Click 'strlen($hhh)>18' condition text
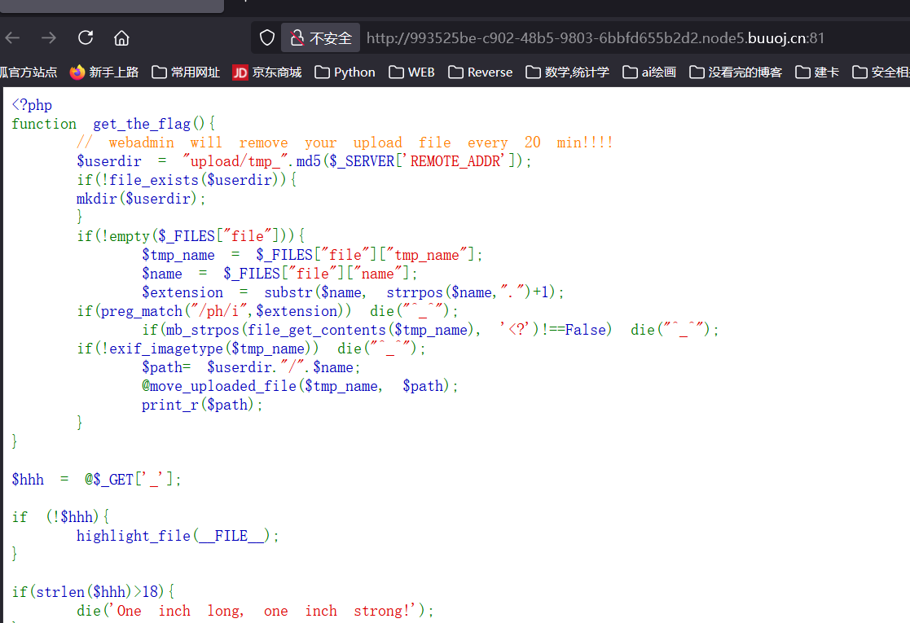This screenshot has width=910, height=623. click(x=96, y=592)
